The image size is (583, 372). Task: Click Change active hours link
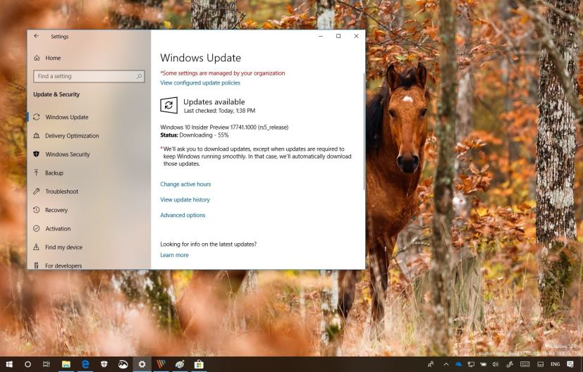(185, 184)
